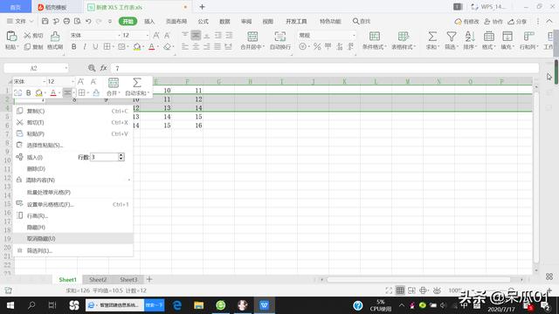
Task: Toggle underline formatting in ribbon
Action: tap(95, 46)
